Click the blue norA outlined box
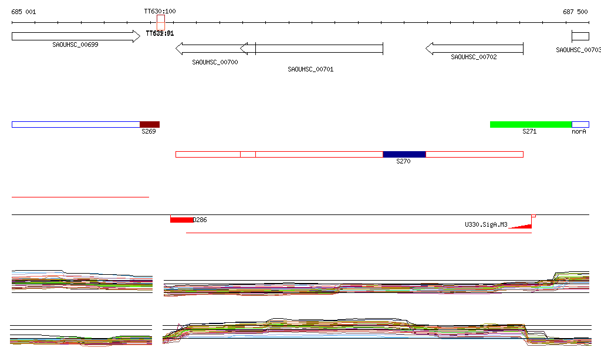 (580, 124)
